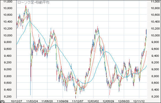Click the 11/09/09 date label
The image size is (161, 103).
point(63,101)
